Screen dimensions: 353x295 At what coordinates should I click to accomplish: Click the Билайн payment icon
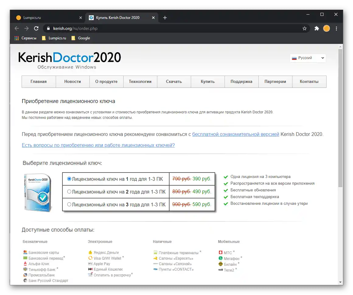coord(220,264)
